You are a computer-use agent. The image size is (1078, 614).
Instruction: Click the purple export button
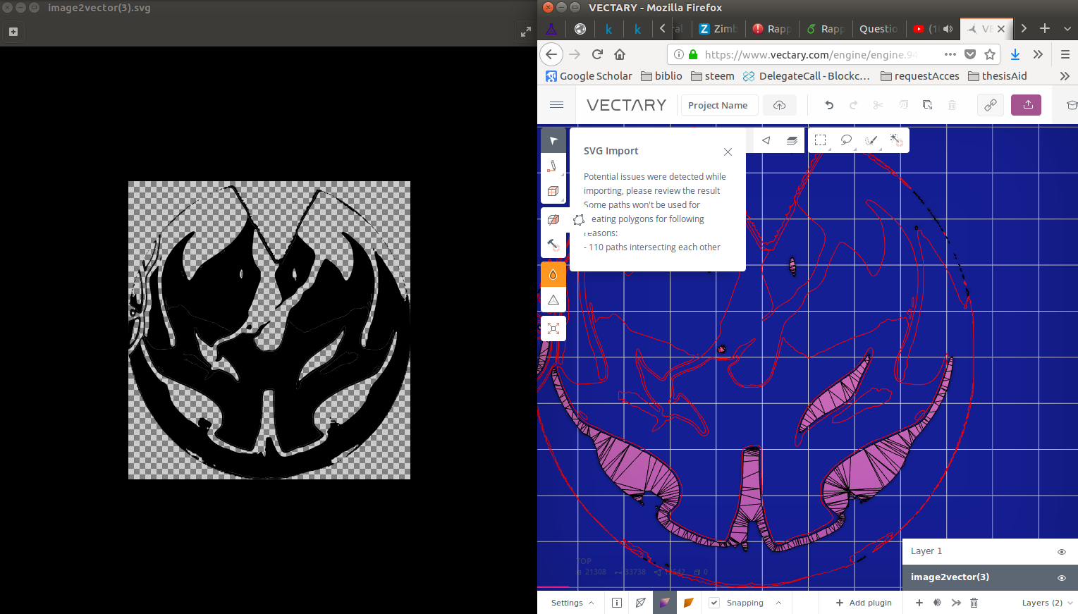1027,105
